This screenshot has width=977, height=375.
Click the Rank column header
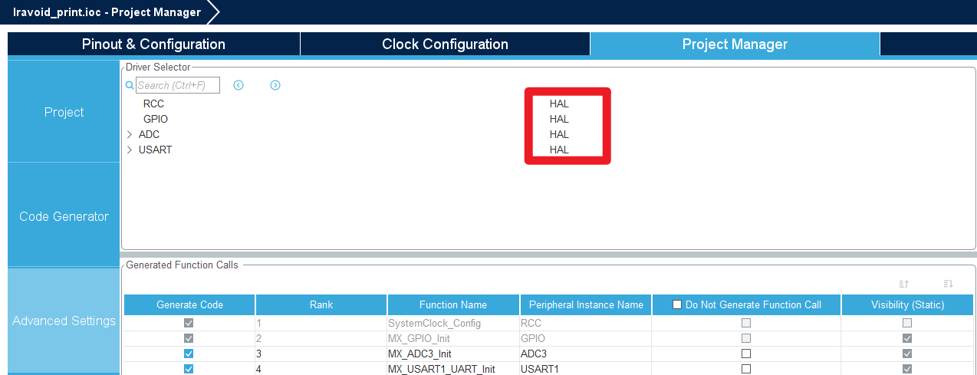click(x=321, y=304)
